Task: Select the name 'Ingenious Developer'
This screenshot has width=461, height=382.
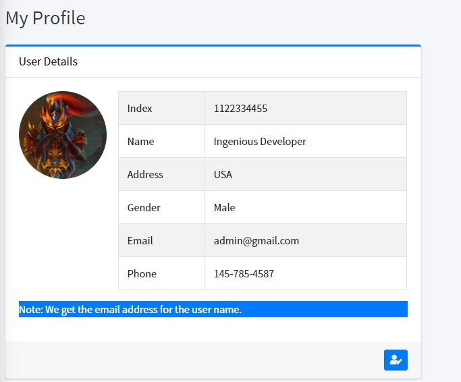Action: [x=260, y=142]
